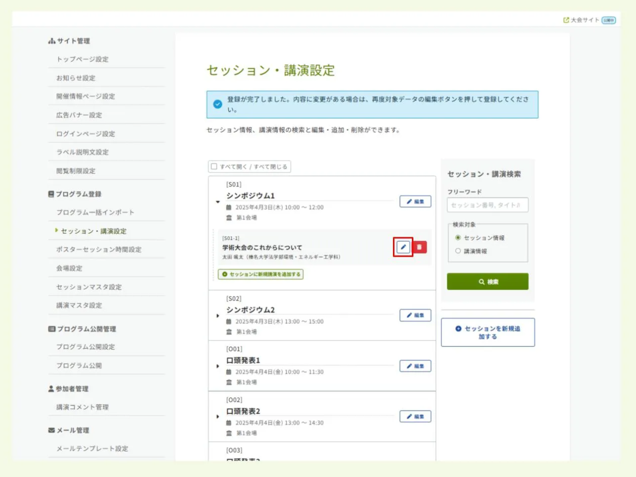This screenshot has width=636, height=477.
Task: Expand the シンポジウム2 session entry
Action: (x=218, y=315)
